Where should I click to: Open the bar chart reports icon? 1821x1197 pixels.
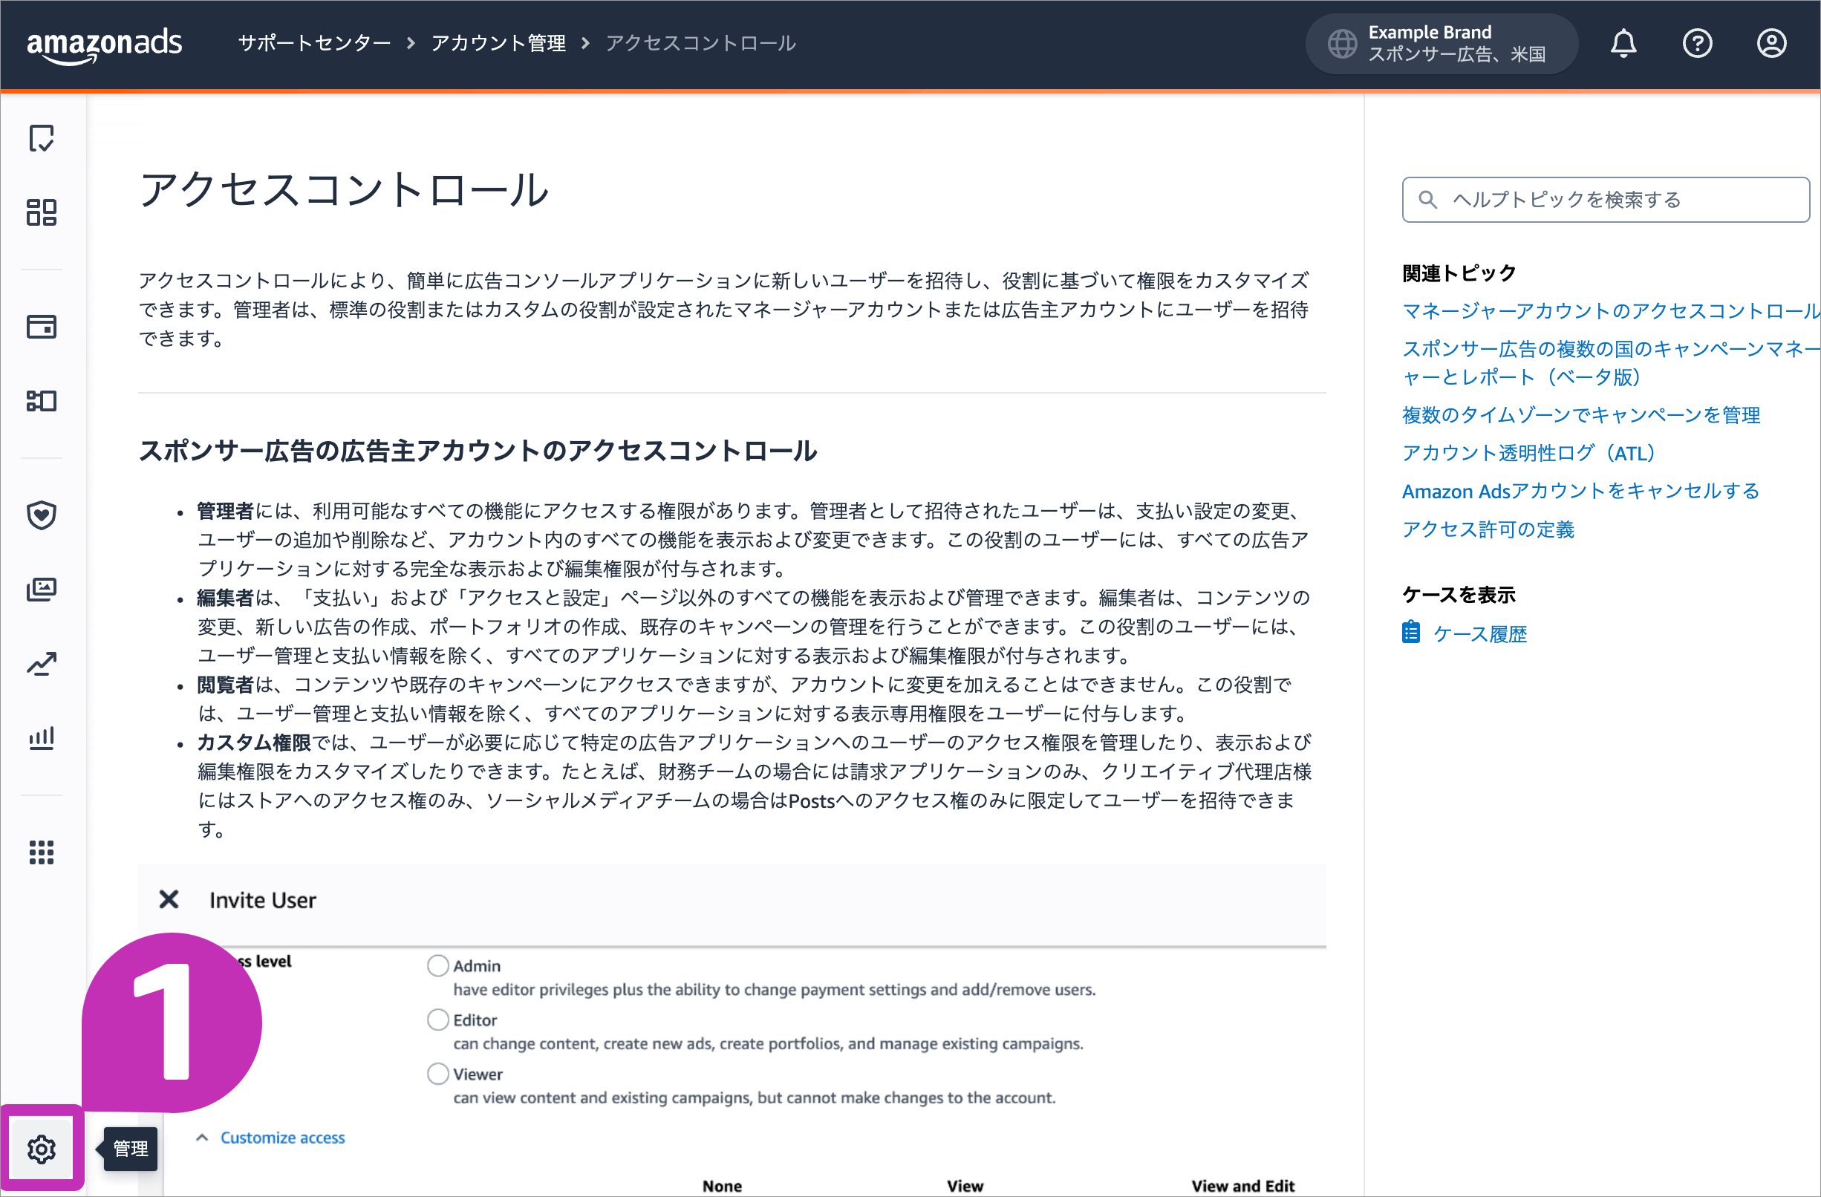42,737
